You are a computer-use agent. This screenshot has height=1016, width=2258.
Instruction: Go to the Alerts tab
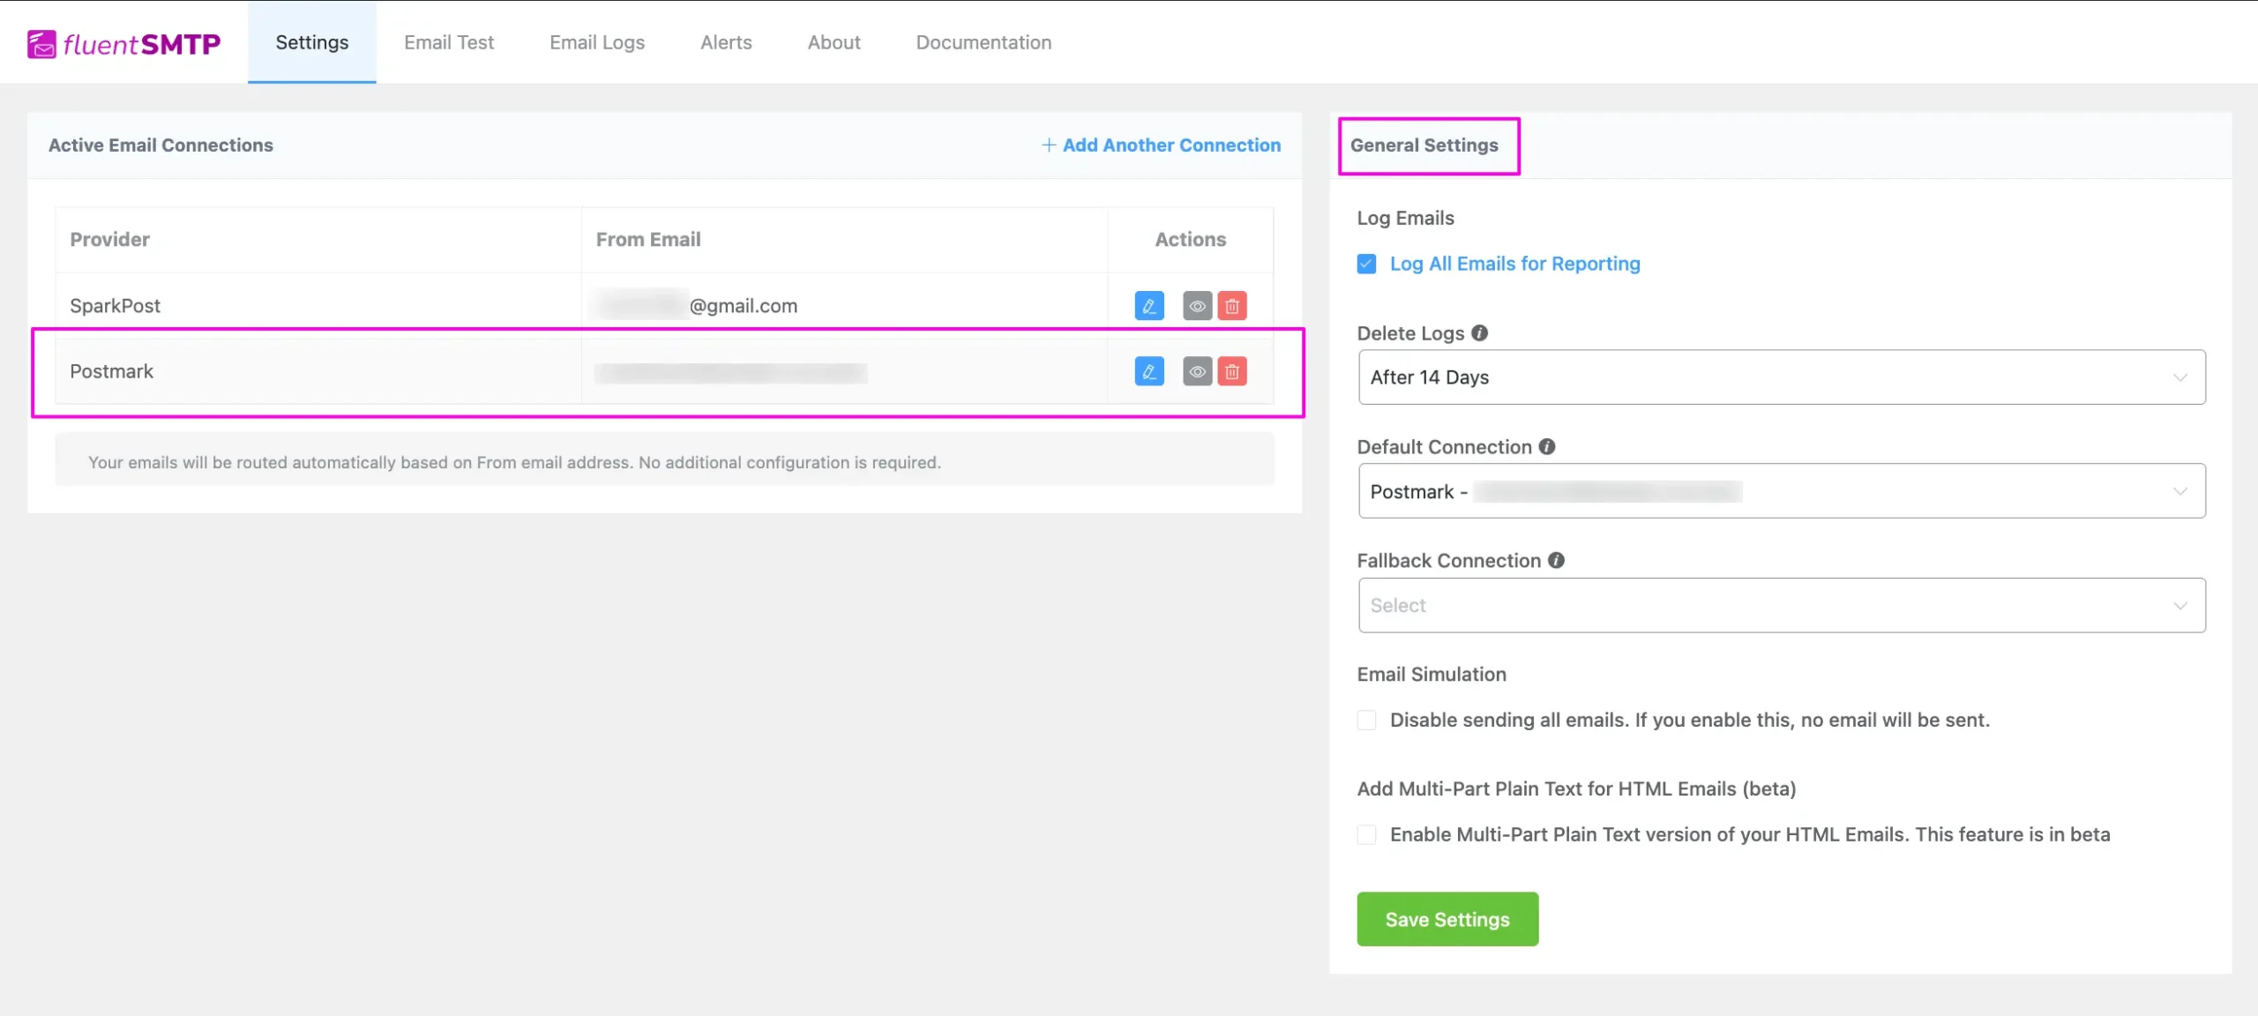pyautogui.click(x=726, y=42)
